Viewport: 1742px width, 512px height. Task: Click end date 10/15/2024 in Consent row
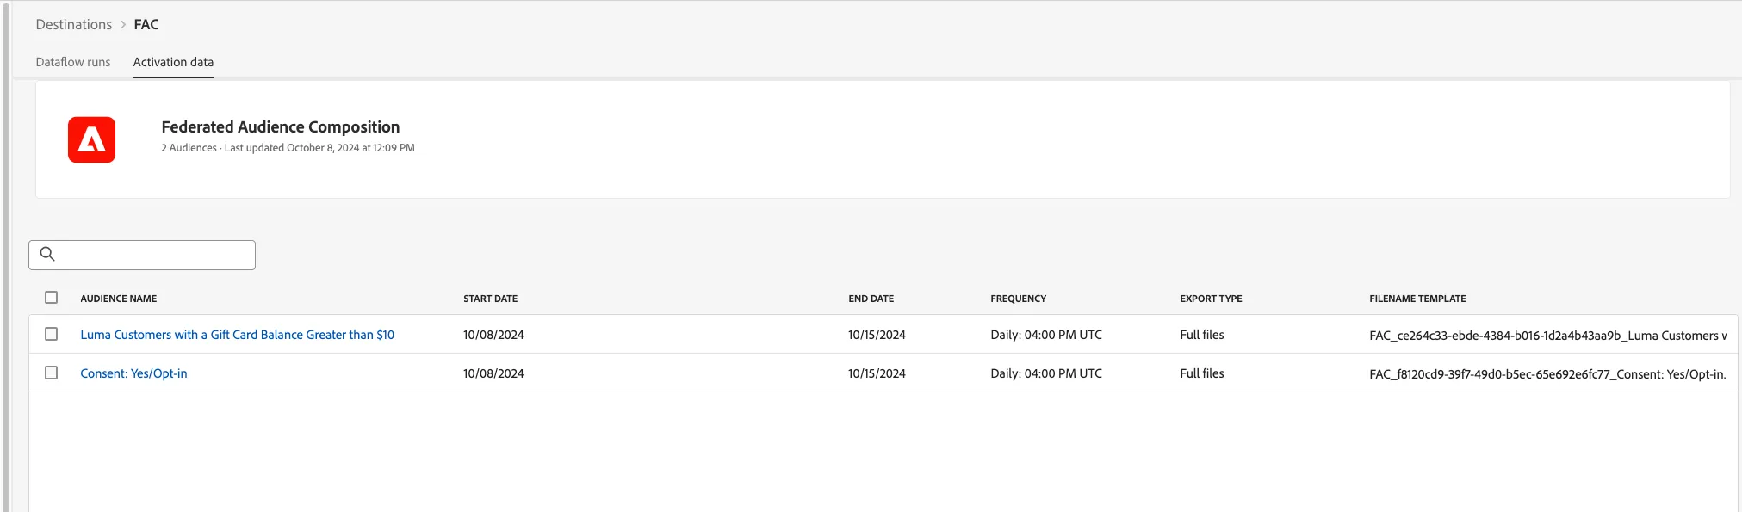coord(877,373)
